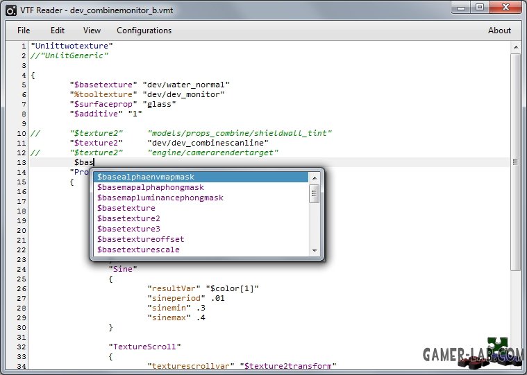Viewport: 527px width, 375px height.
Task: Click the "sinemax" key
Action: tap(169, 318)
